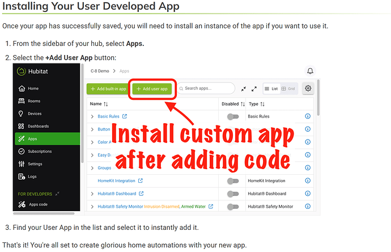Open the Hubitat® Dashboard link
391x252 pixels.
[x=117, y=194]
